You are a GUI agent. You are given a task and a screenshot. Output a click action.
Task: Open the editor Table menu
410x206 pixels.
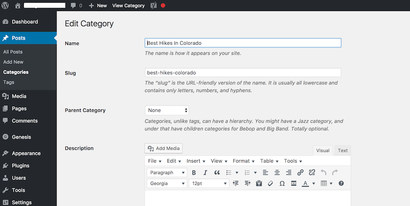click(269, 161)
